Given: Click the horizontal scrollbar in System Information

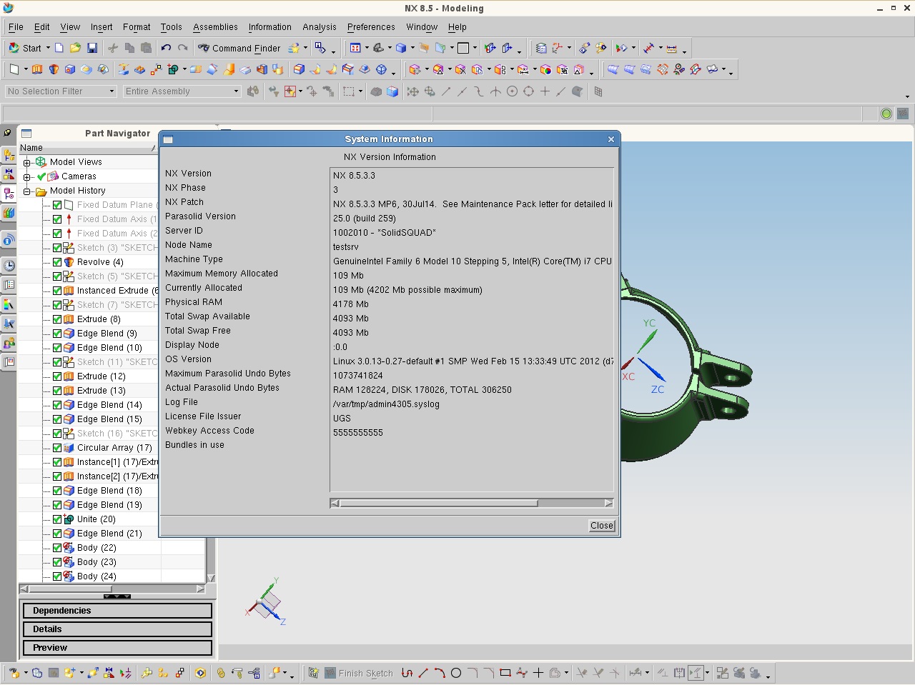Looking at the screenshot, I should pyautogui.click(x=472, y=504).
